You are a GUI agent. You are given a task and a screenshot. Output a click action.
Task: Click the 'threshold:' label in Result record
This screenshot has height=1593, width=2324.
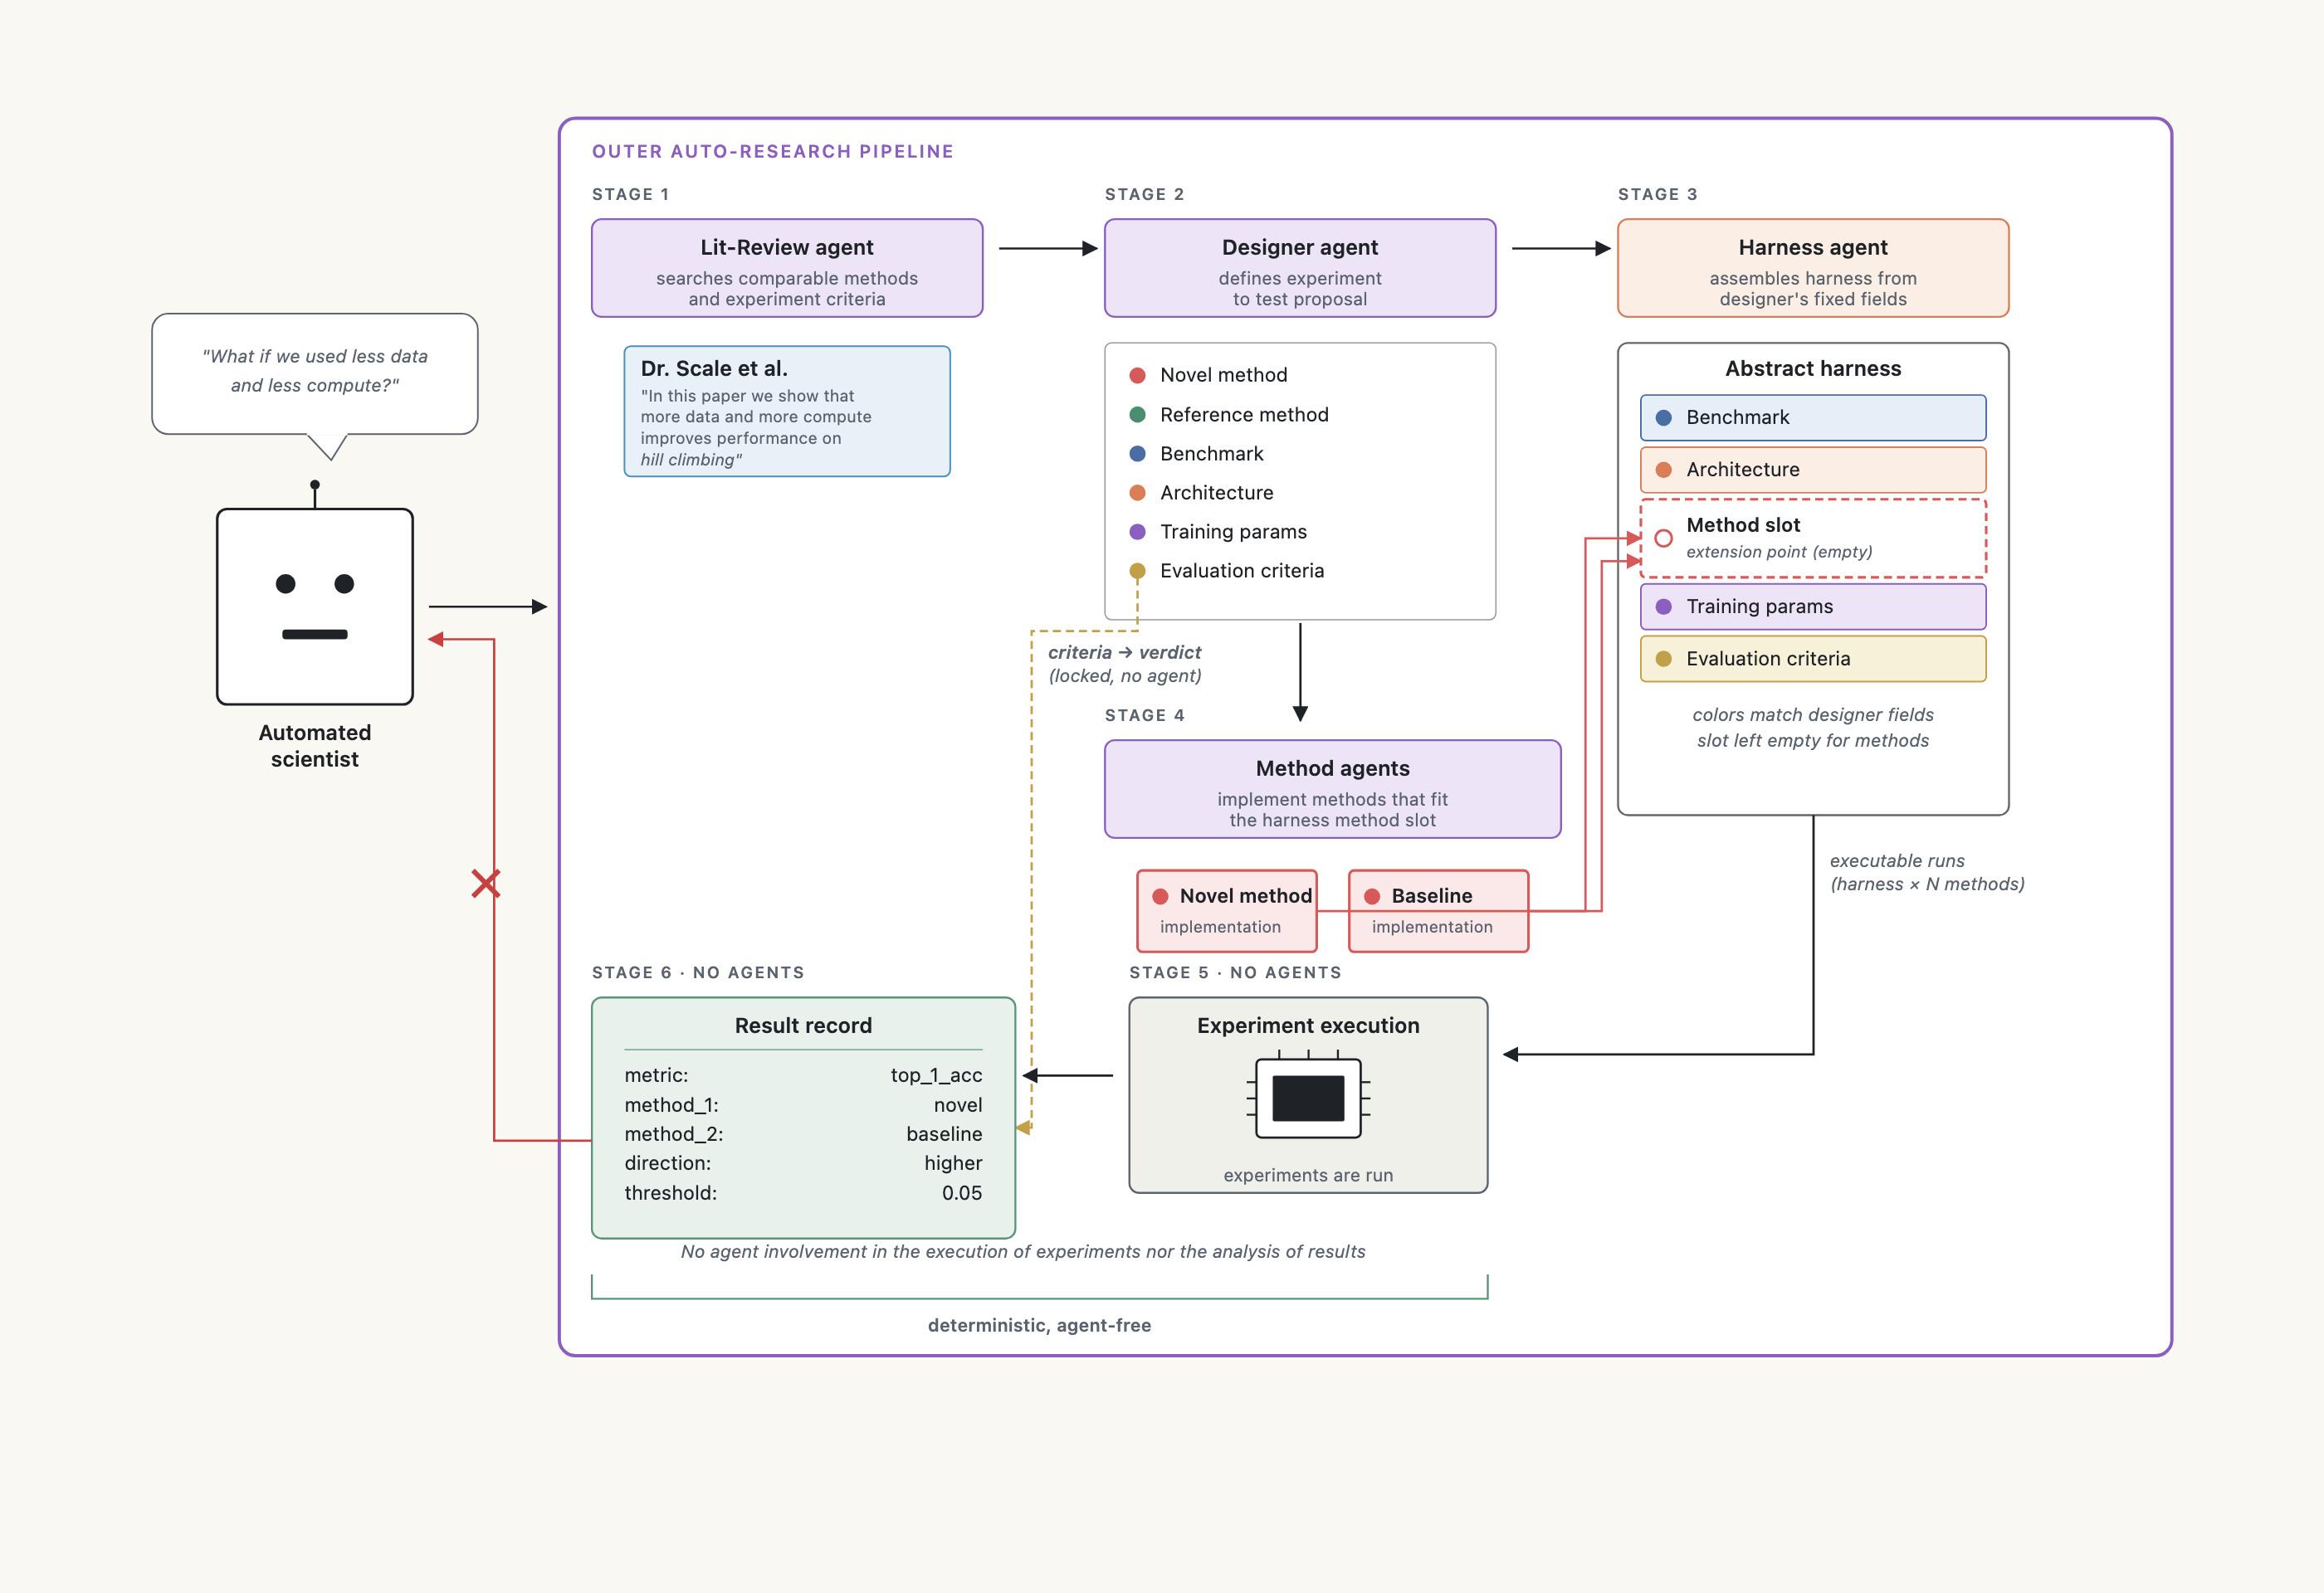[670, 1193]
